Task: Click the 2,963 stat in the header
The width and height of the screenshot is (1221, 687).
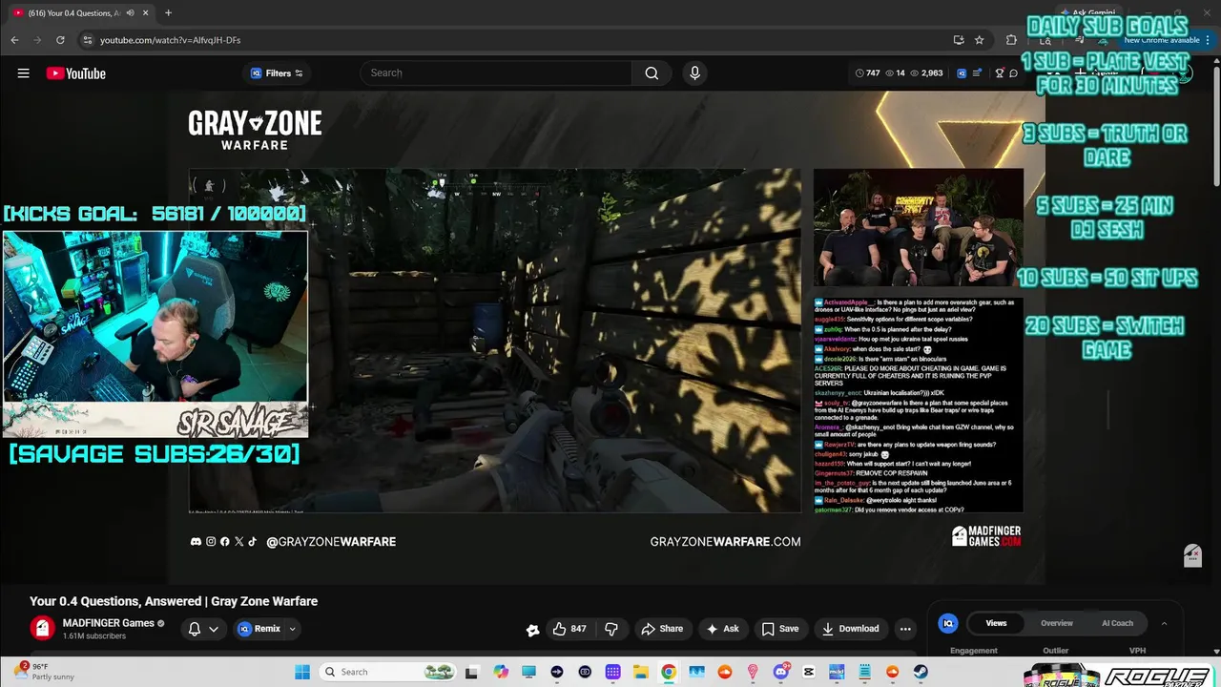Action: [926, 73]
